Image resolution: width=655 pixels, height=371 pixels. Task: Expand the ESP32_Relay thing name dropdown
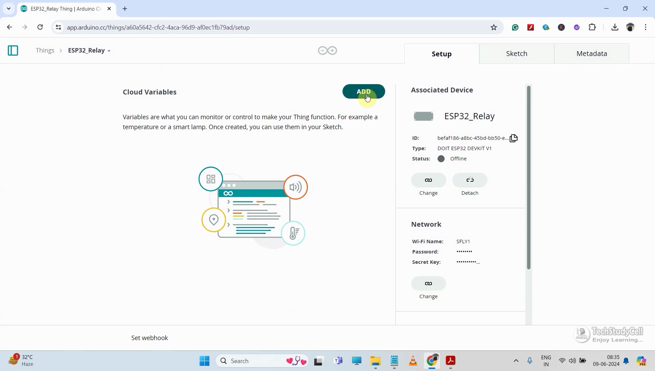point(109,51)
